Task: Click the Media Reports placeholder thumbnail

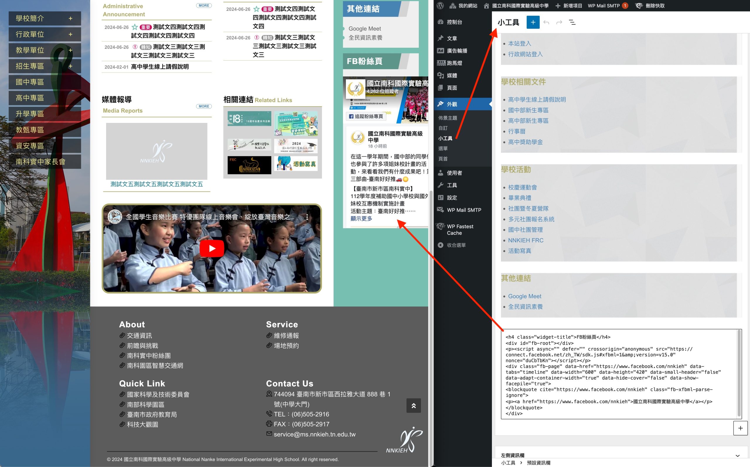Action: [157, 151]
